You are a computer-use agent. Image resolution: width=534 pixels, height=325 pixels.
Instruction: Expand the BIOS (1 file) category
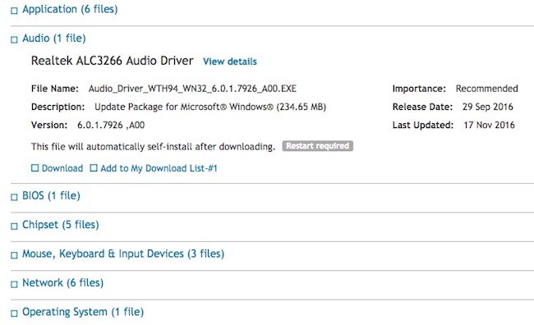51,195
